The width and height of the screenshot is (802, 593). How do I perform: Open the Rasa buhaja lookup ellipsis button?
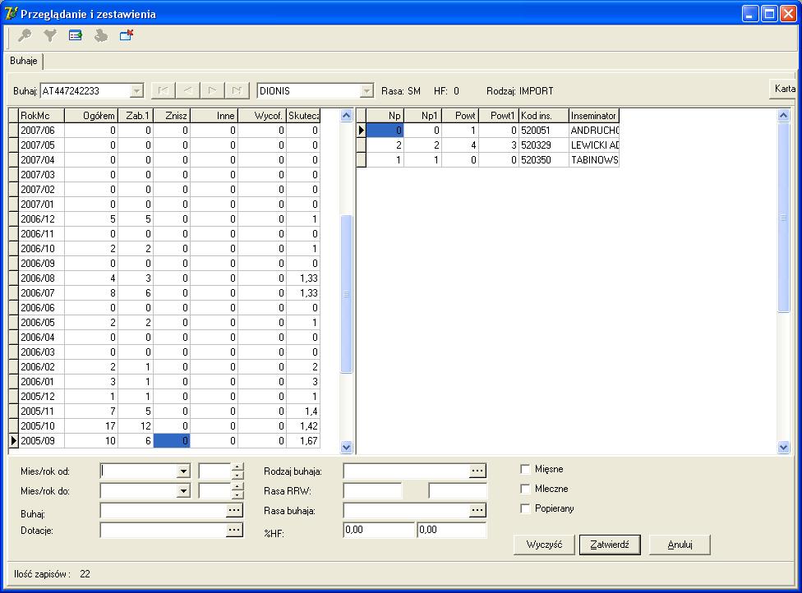(x=477, y=510)
